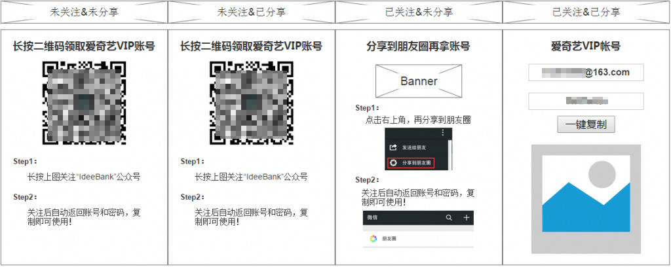Click 长按上图关注 IdeeBank text under 未关注&已分享
This screenshot has width=671, height=267.
(251, 177)
